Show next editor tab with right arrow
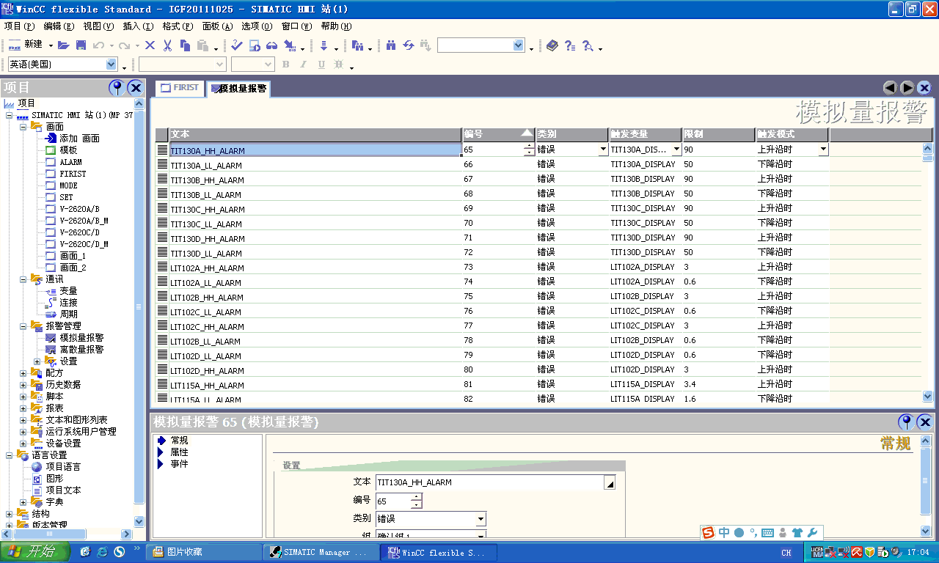939x563 pixels. click(907, 88)
